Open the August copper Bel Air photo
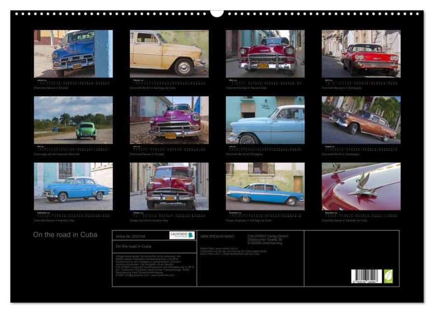This screenshot has width=434, height=313. [361, 120]
